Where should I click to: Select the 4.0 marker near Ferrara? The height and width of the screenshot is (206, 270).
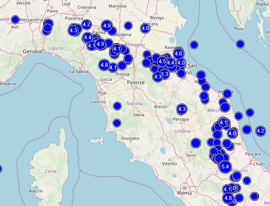pyautogui.click(x=145, y=28)
